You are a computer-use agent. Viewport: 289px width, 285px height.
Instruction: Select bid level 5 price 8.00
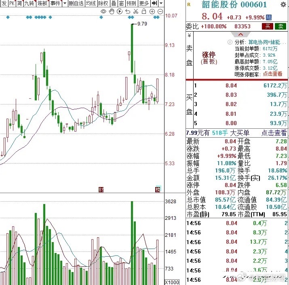(231, 123)
